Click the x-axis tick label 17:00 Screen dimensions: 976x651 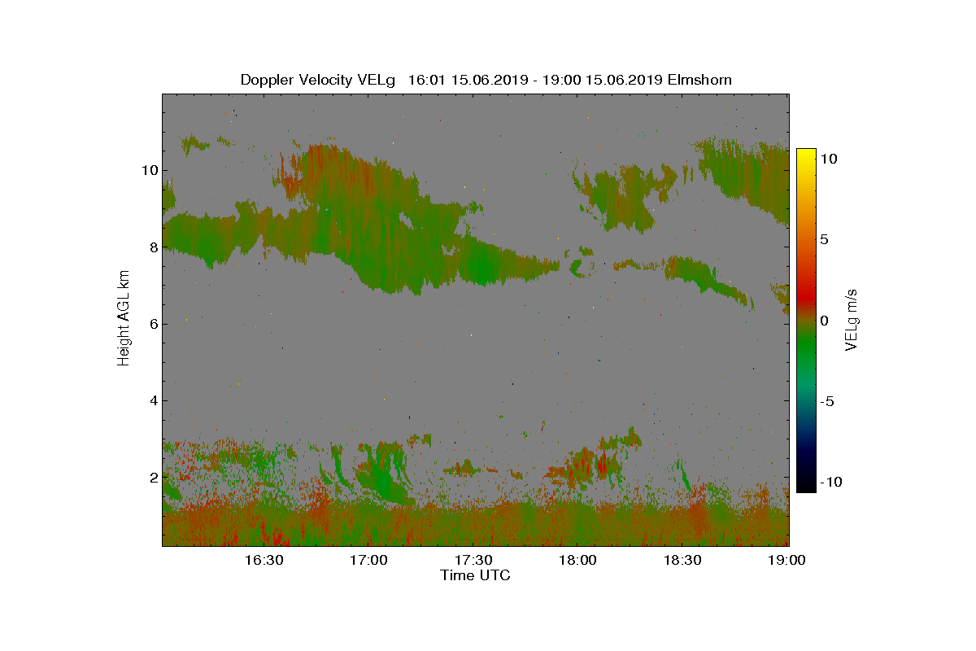(368, 560)
